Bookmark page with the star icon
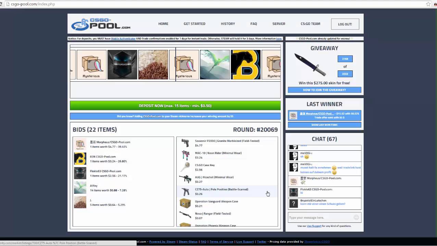 [x=428, y=4]
